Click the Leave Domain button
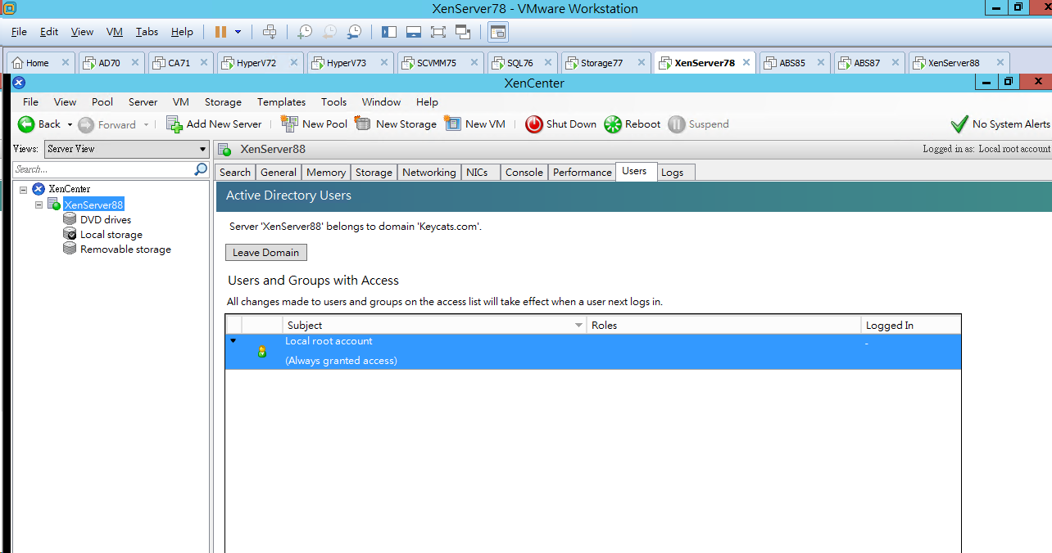Screen dimensions: 1052x553 coord(266,253)
